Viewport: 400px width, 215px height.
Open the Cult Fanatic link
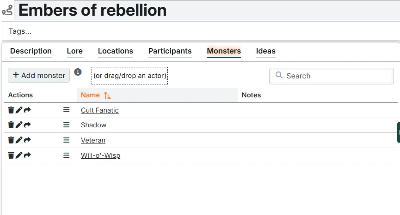[100, 110]
